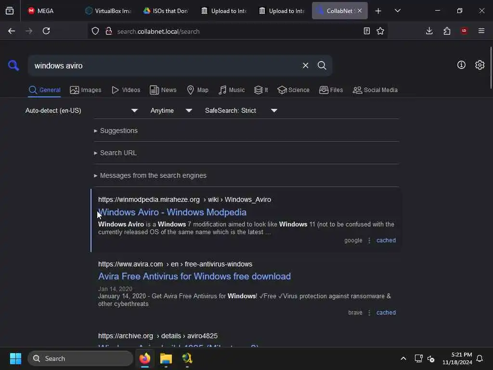Open the extensions puzzle icon
Viewport: 493px width, 370px height.
pos(447,31)
